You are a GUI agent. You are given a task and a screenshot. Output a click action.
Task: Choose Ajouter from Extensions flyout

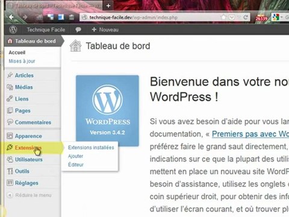coord(75,156)
